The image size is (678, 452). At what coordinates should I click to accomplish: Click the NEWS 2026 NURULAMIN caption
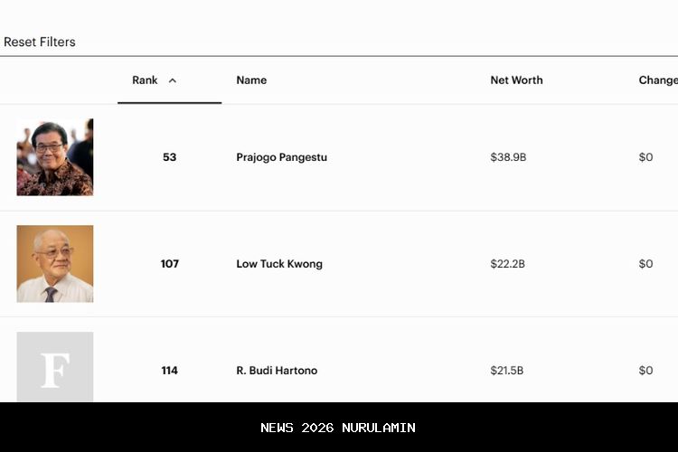click(x=338, y=428)
